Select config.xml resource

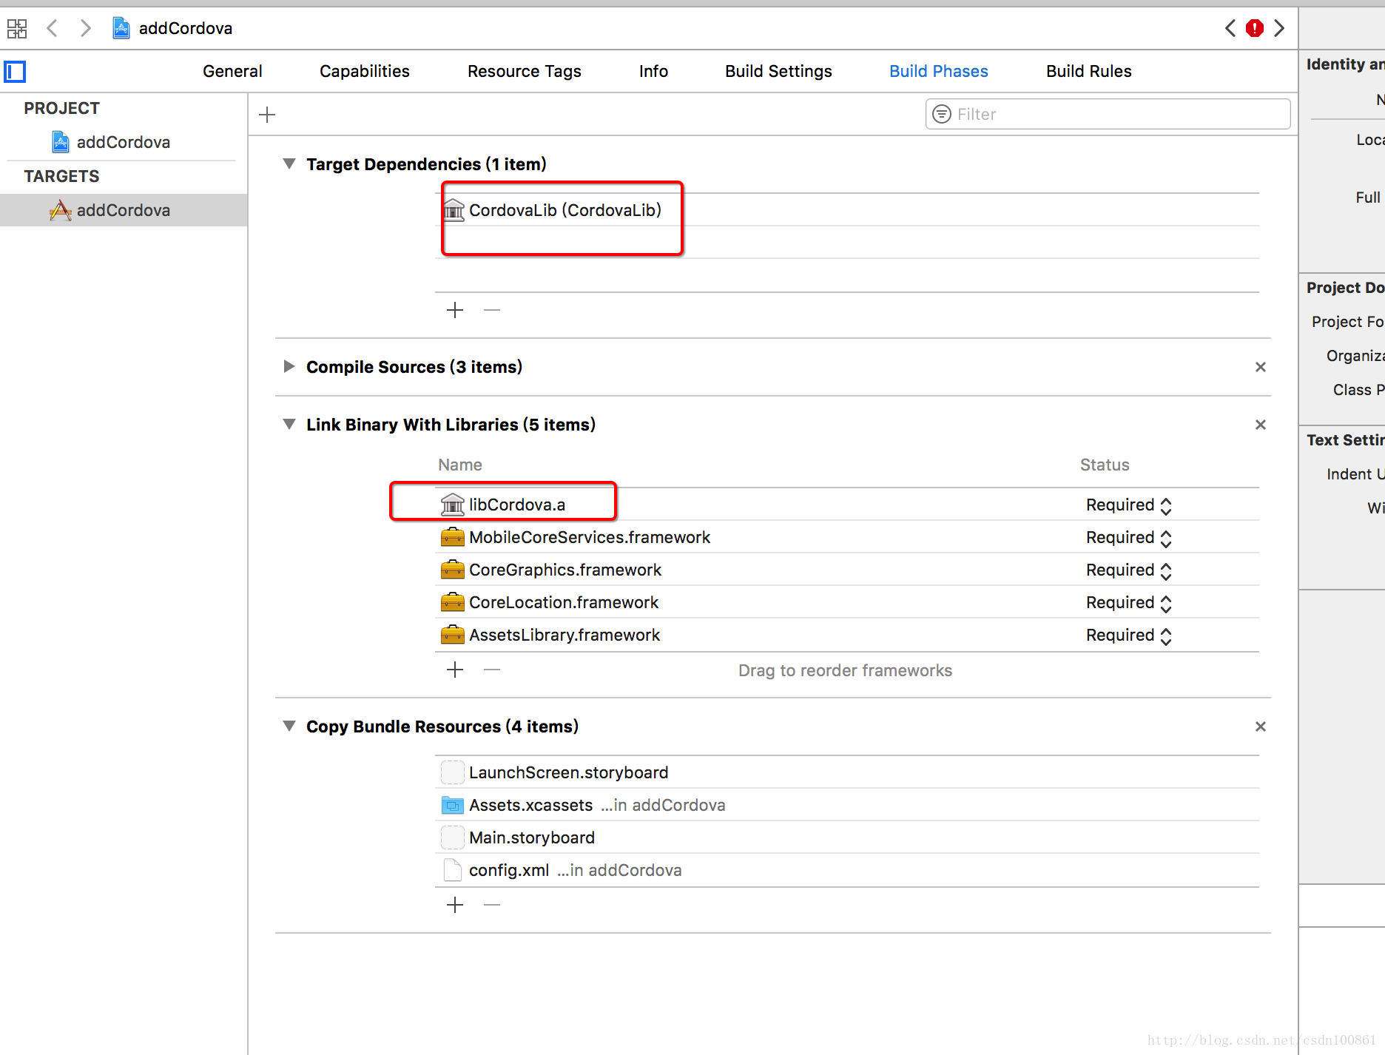click(x=847, y=870)
